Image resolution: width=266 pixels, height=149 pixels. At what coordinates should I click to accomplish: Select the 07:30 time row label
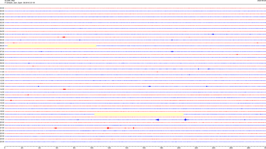click(2, 52)
